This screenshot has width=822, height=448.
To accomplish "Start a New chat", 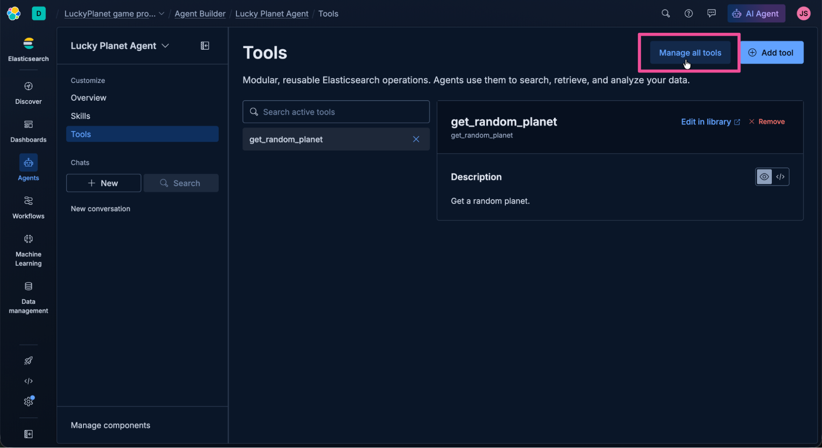I will tap(104, 183).
